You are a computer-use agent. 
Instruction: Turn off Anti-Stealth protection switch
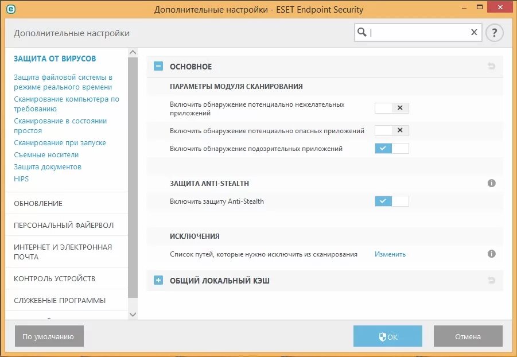[x=392, y=201]
